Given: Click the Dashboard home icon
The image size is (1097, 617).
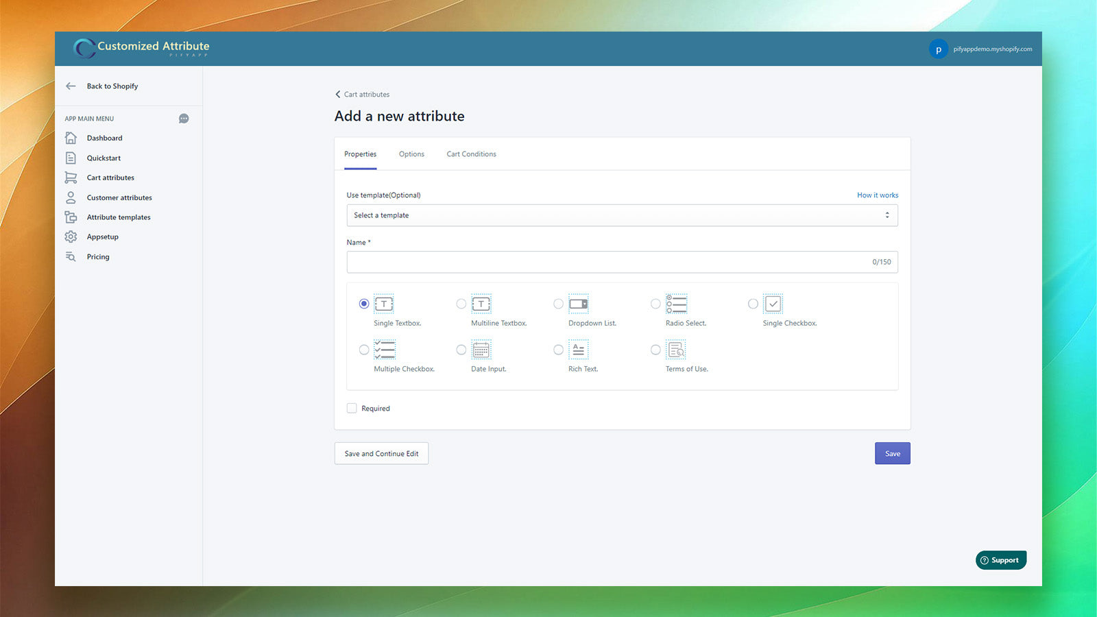Looking at the screenshot, I should click(x=71, y=138).
